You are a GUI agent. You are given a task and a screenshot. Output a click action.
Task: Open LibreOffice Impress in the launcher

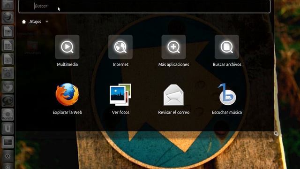pyautogui.click(x=7, y=59)
